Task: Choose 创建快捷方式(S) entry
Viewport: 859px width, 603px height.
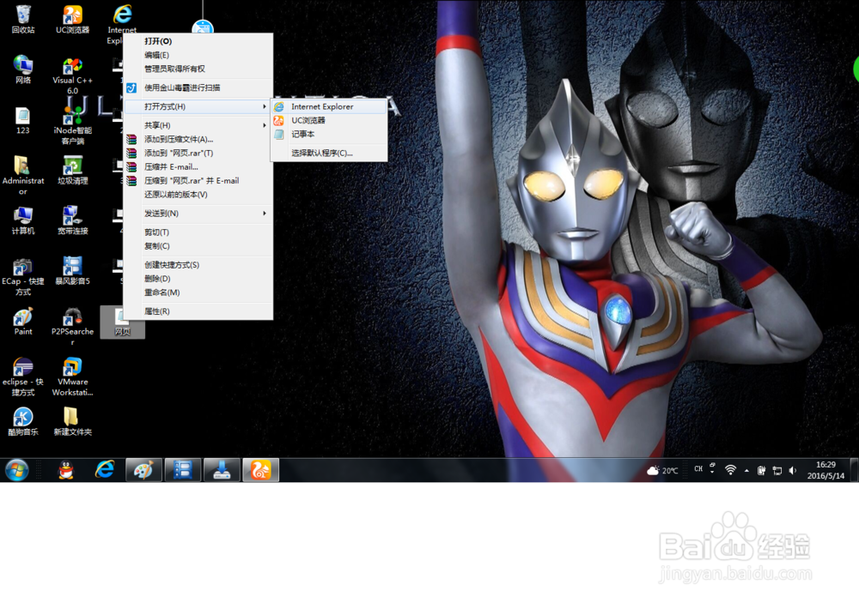Action: (198, 265)
